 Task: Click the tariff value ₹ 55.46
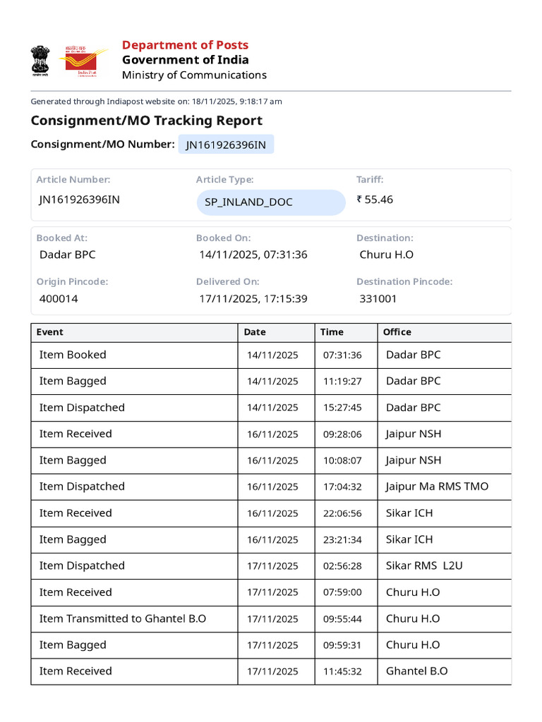(375, 200)
